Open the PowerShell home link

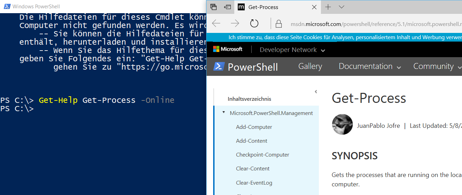click(253, 67)
